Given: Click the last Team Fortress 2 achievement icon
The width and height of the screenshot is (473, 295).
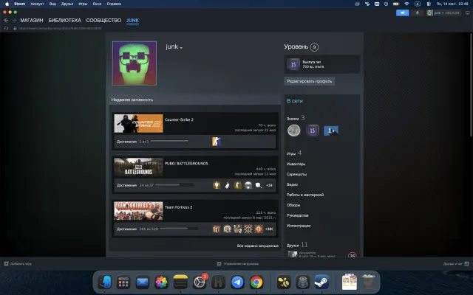Looking at the screenshot, I should tap(259, 229).
